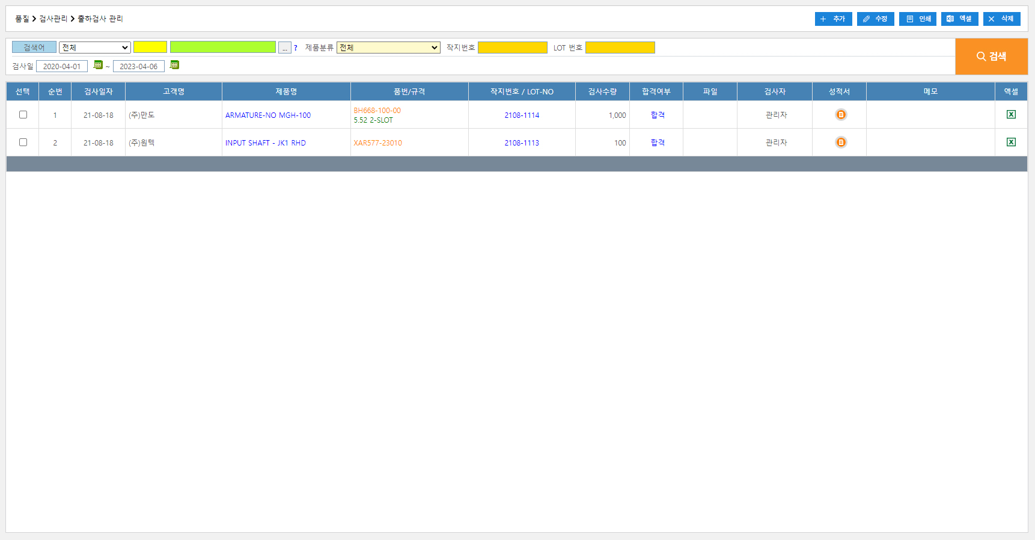Viewport: 1035px width, 540px height.
Task: Click the blue question mark help icon
Action: (x=296, y=48)
